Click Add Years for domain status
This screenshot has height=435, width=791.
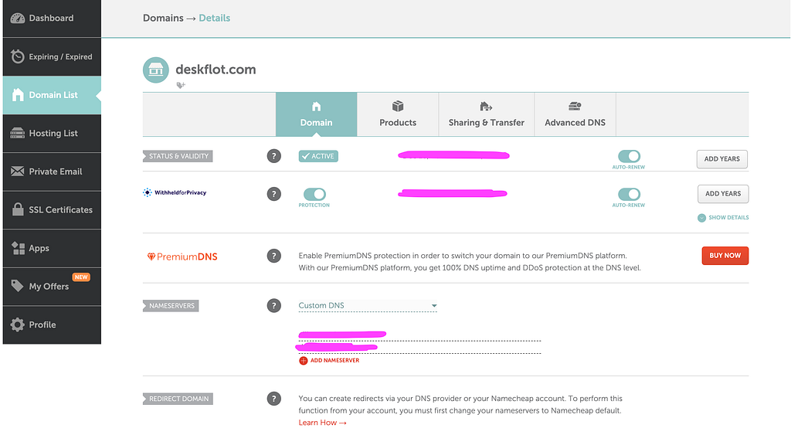[722, 159]
